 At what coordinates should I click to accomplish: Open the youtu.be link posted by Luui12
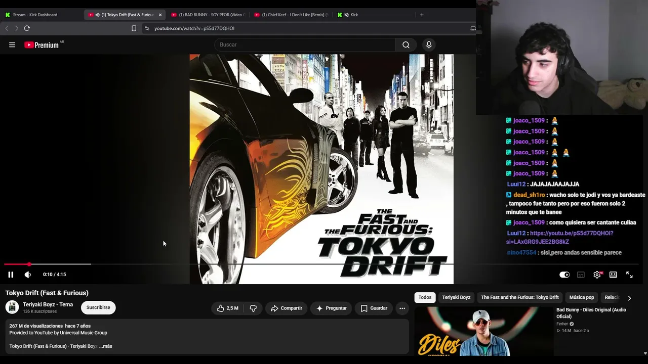[559, 238]
